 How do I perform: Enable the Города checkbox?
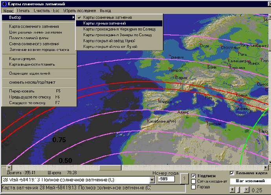point(193,187)
